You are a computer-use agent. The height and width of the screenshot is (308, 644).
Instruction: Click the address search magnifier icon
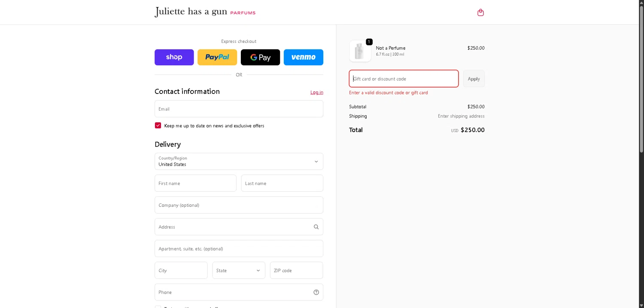point(316,227)
